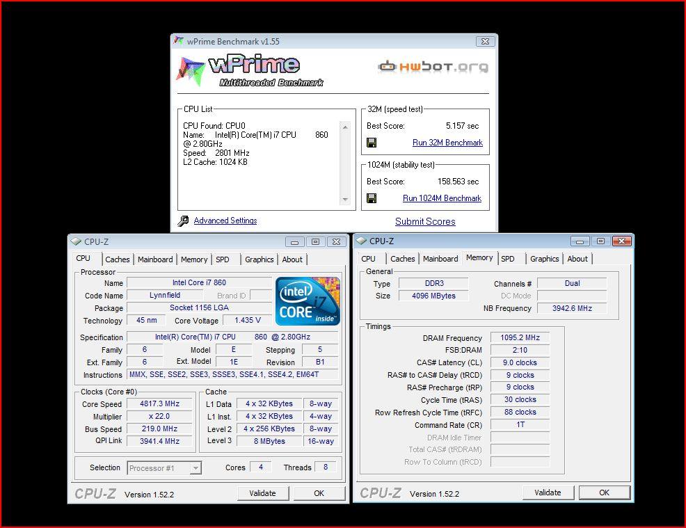Close the left CPU-Z window
The image size is (686, 528).
[x=337, y=241]
